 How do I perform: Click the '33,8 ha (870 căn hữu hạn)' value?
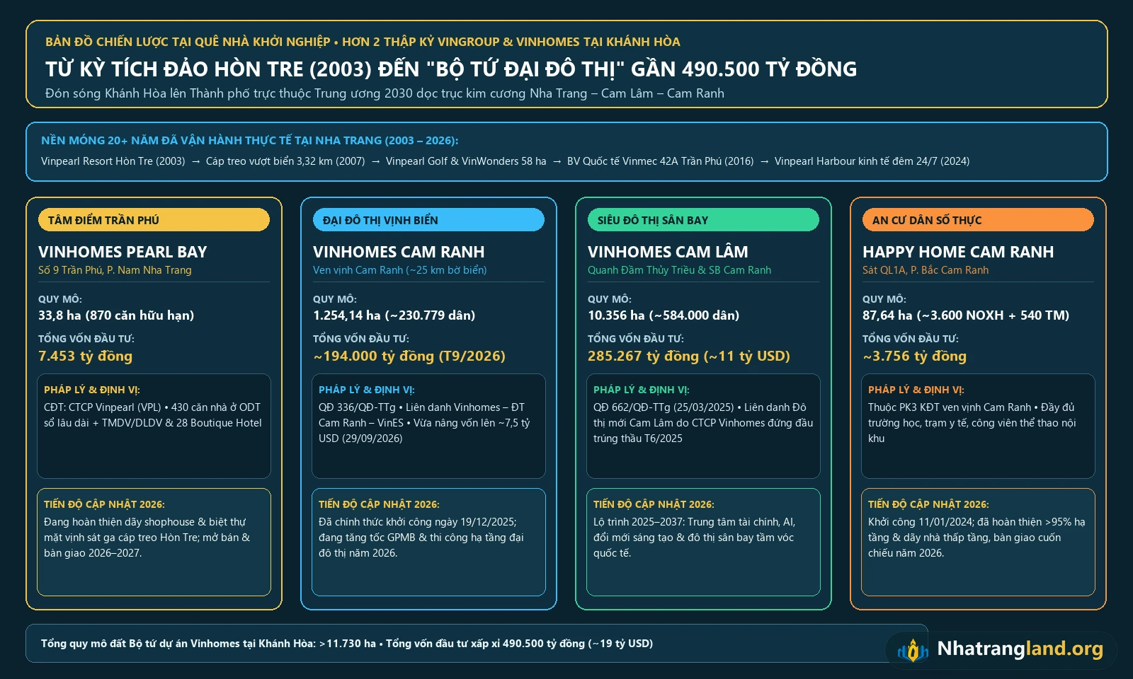pos(116,315)
